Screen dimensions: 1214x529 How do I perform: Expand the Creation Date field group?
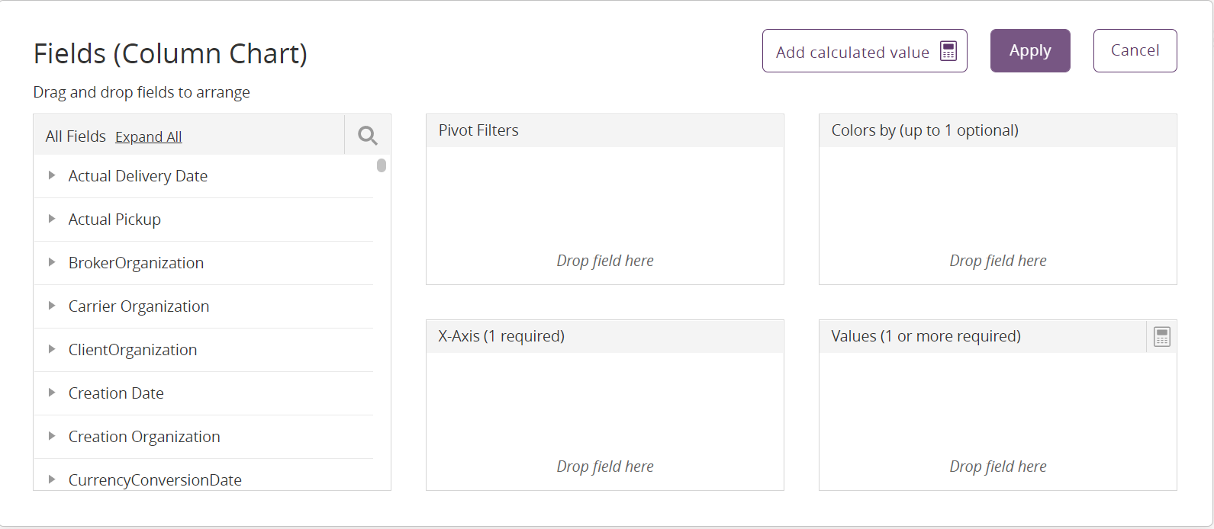click(x=52, y=393)
